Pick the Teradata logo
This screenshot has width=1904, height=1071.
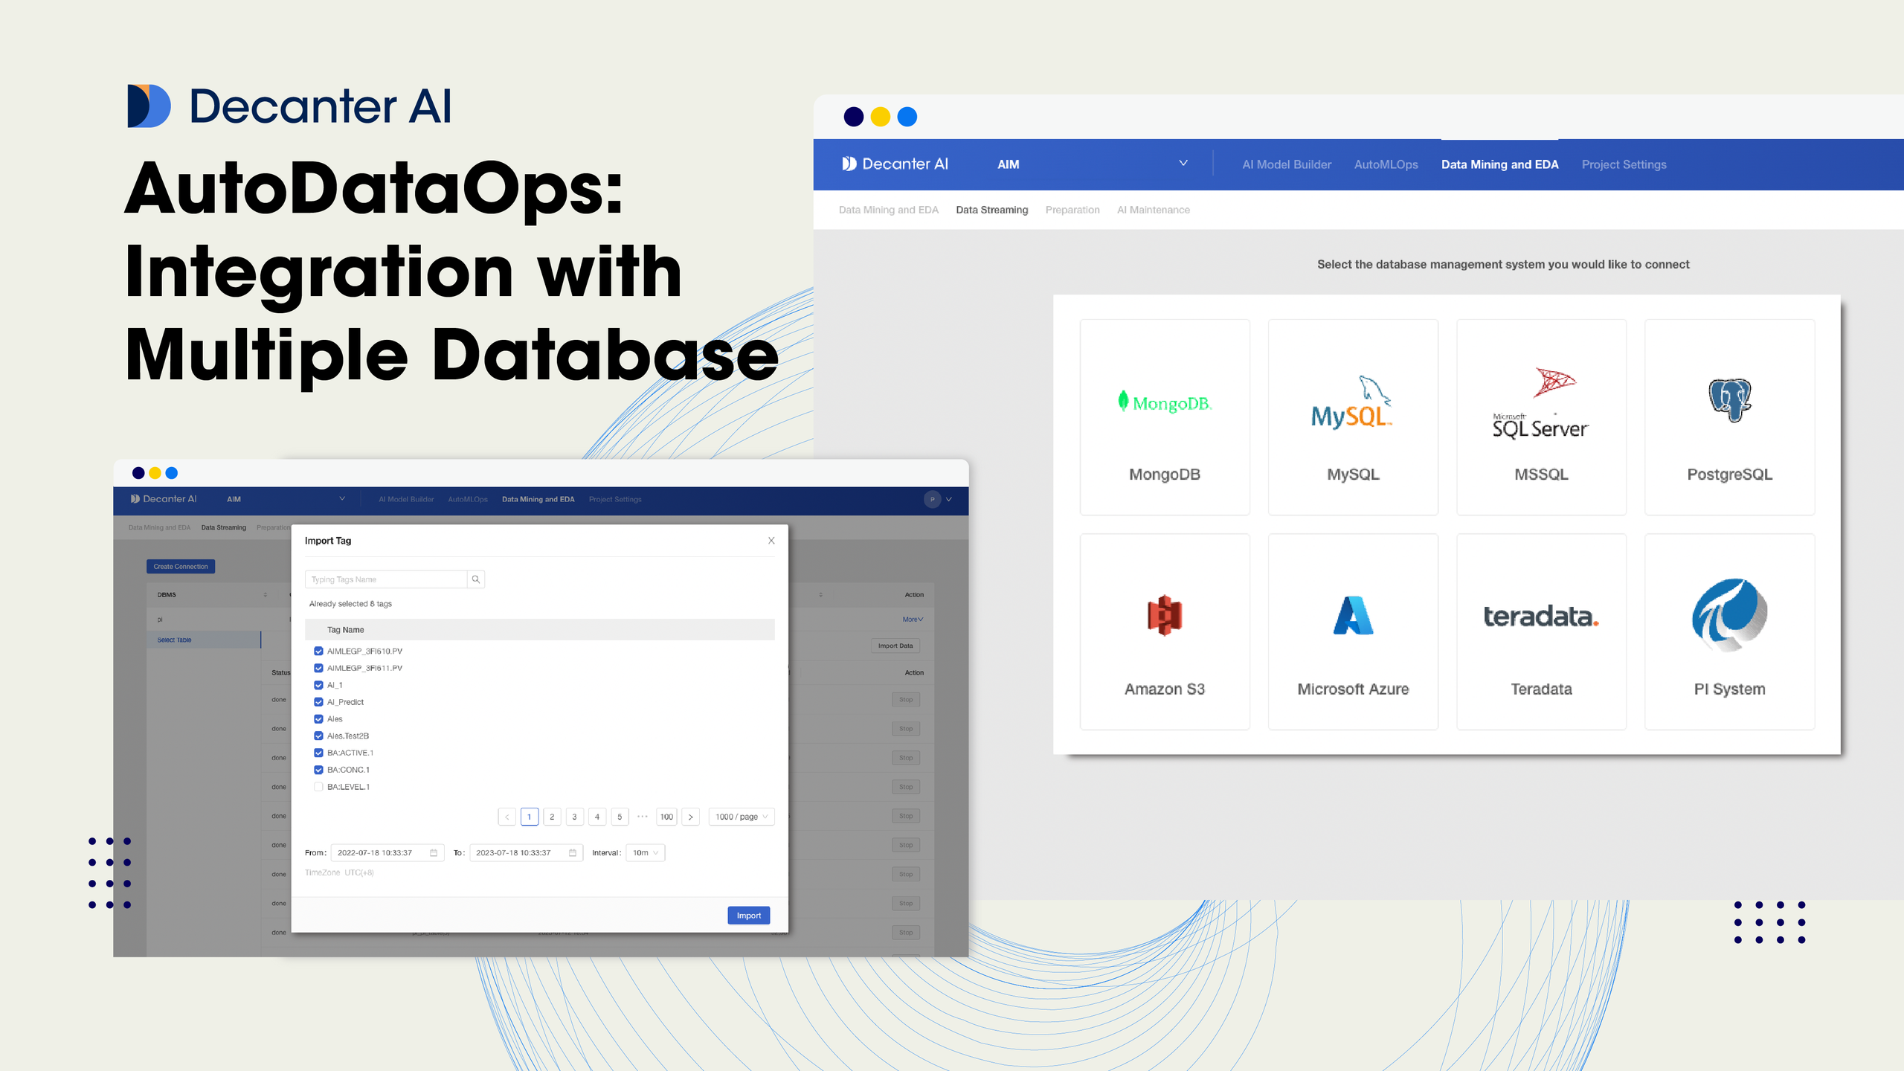click(1540, 616)
